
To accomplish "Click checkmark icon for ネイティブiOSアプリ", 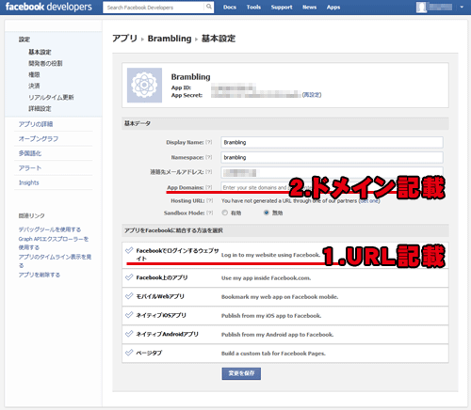I will tap(129, 315).
